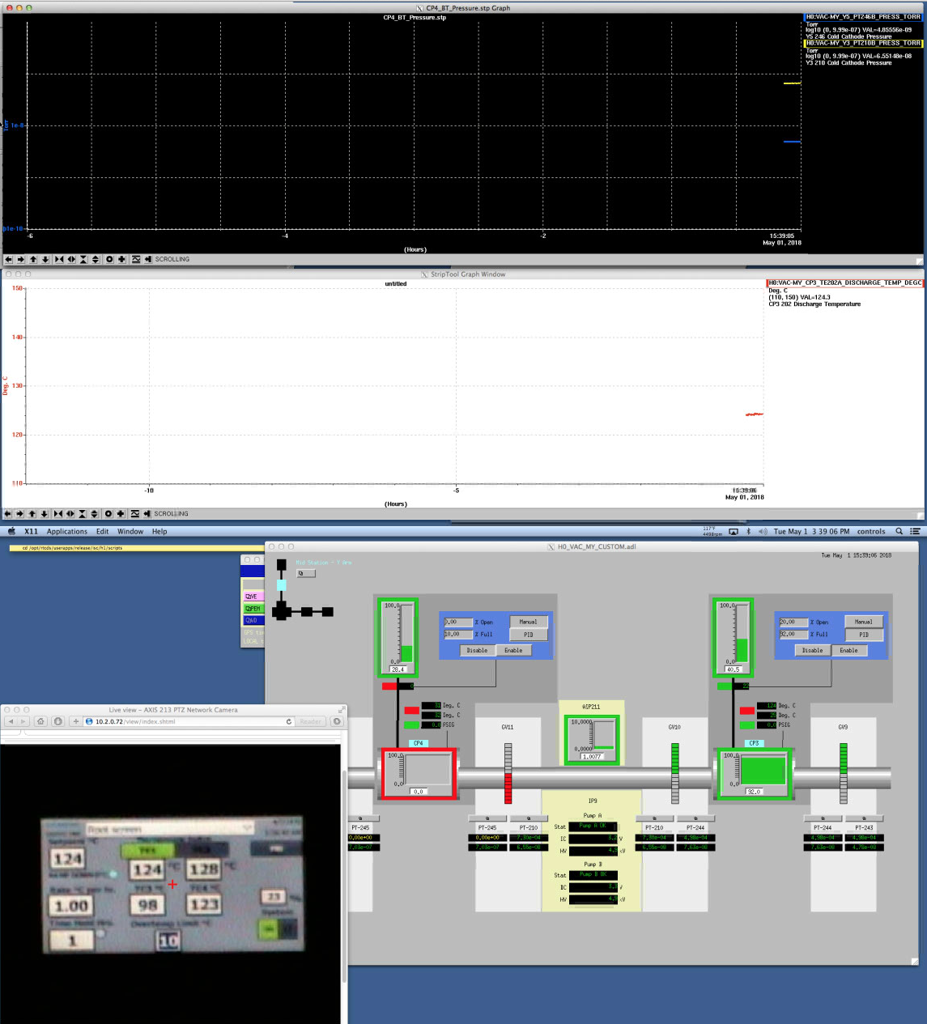Open the Window menu in X11

click(130, 532)
